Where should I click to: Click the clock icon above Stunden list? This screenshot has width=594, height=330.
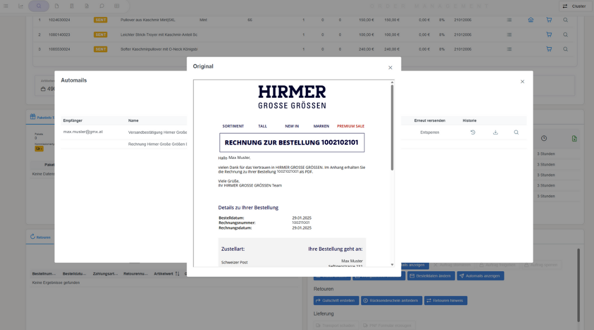[543, 138]
